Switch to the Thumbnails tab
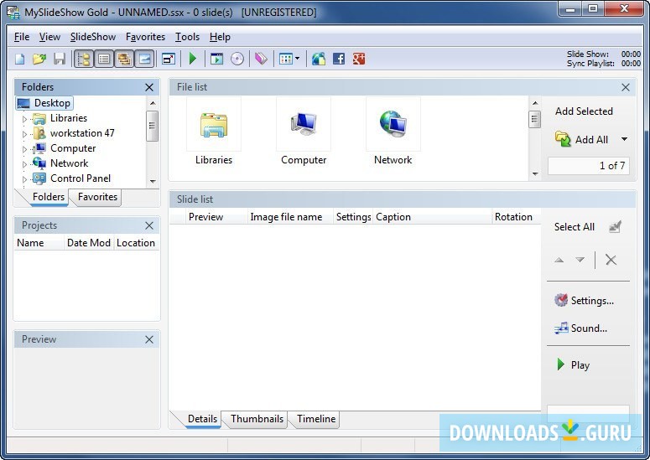This screenshot has width=650, height=460. tap(257, 419)
